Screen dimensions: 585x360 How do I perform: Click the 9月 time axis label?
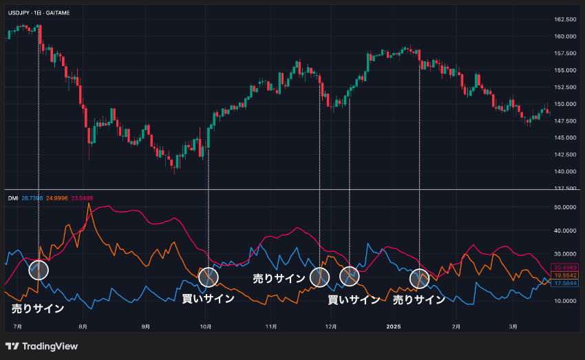[x=145, y=327]
